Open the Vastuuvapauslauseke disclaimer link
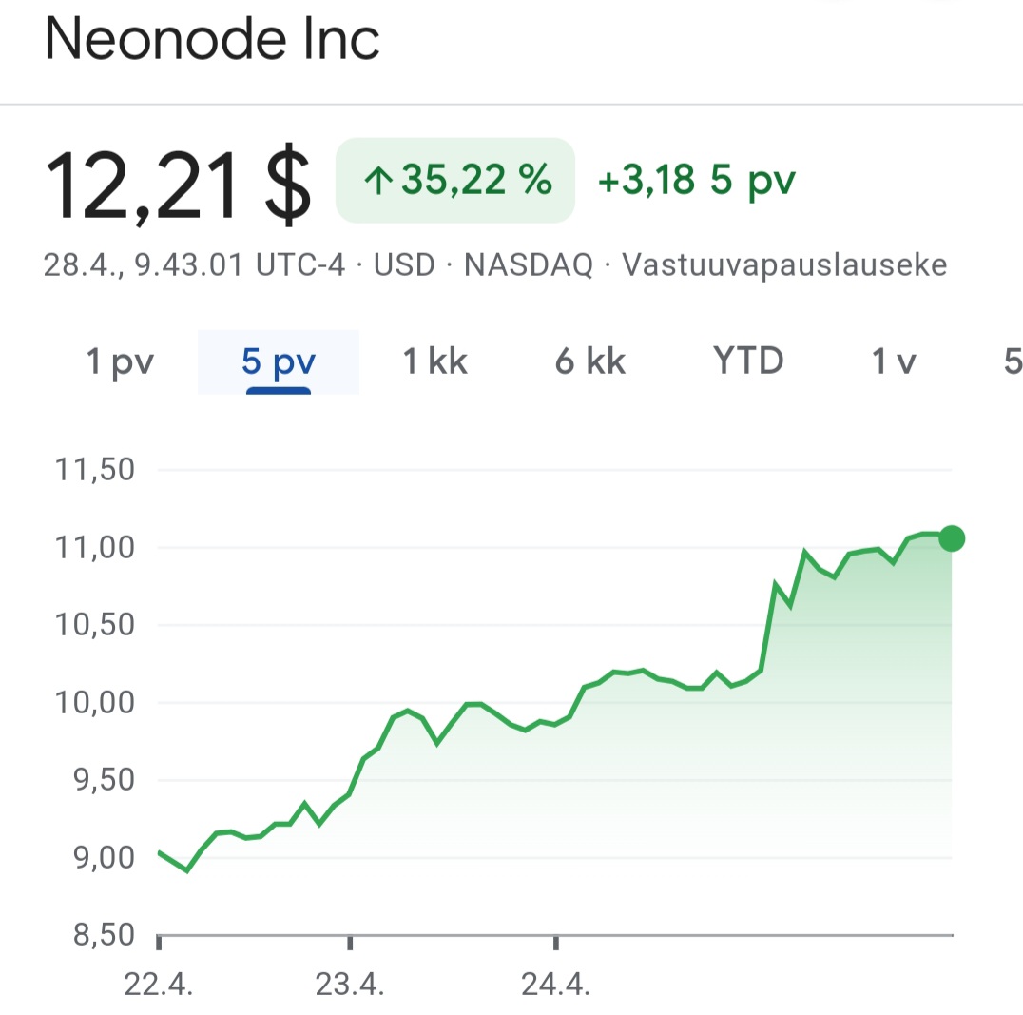The width and height of the screenshot is (1023, 1015). pyautogui.click(x=784, y=264)
